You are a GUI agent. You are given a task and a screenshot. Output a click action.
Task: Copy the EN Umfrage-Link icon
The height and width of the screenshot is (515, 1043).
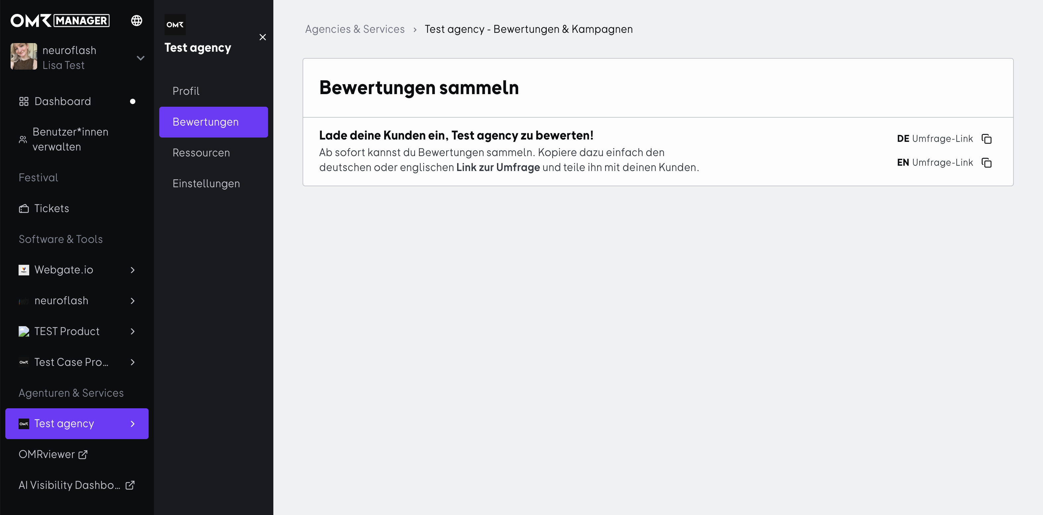tap(987, 163)
